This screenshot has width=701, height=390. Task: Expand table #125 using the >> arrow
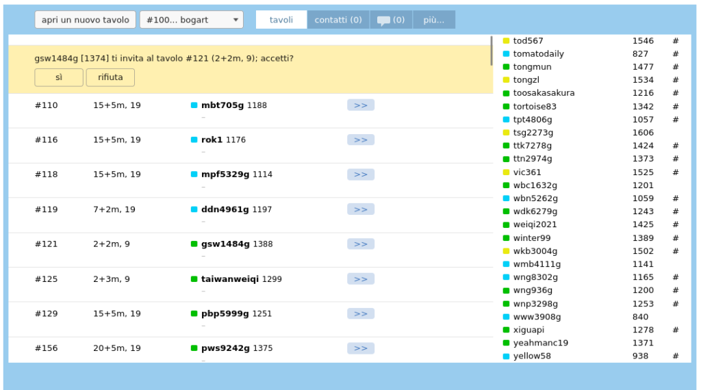pos(360,279)
